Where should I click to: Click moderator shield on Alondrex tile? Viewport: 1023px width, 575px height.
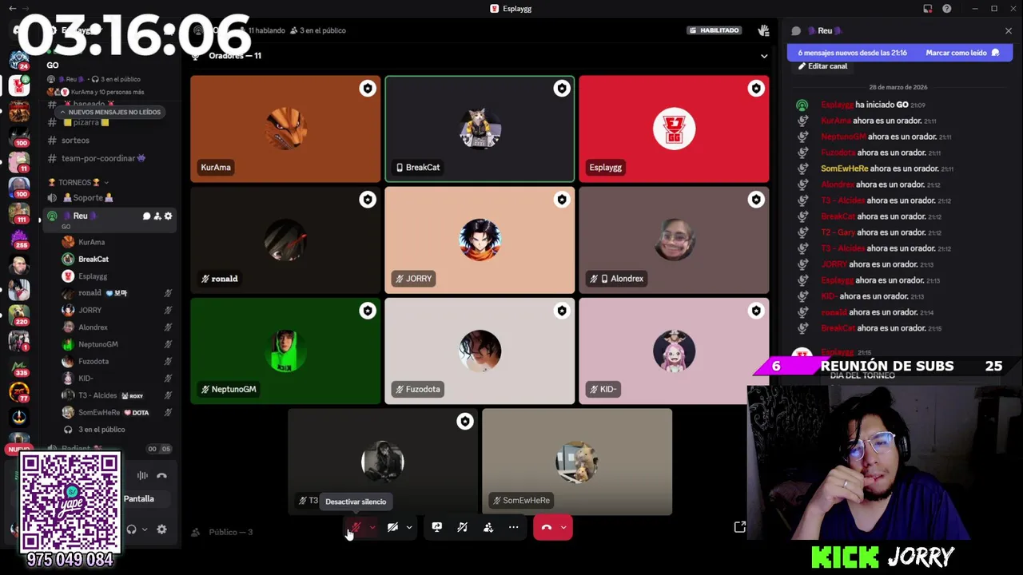coord(756,200)
